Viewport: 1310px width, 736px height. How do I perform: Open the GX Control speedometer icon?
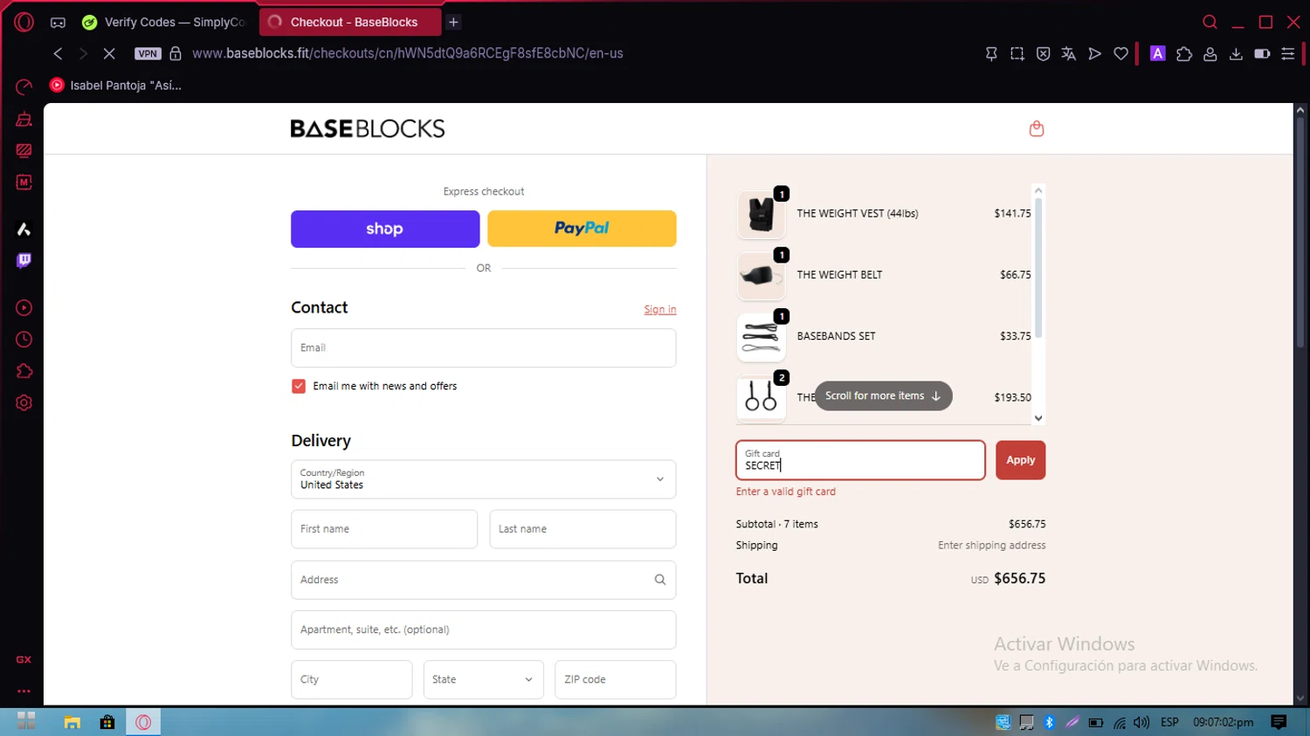click(x=24, y=86)
